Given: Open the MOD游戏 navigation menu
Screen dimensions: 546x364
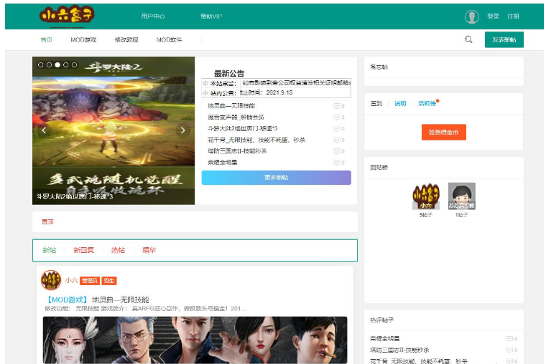Looking at the screenshot, I should pos(83,40).
